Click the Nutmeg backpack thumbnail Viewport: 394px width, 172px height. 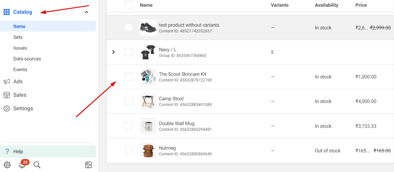click(x=148, y=151)
